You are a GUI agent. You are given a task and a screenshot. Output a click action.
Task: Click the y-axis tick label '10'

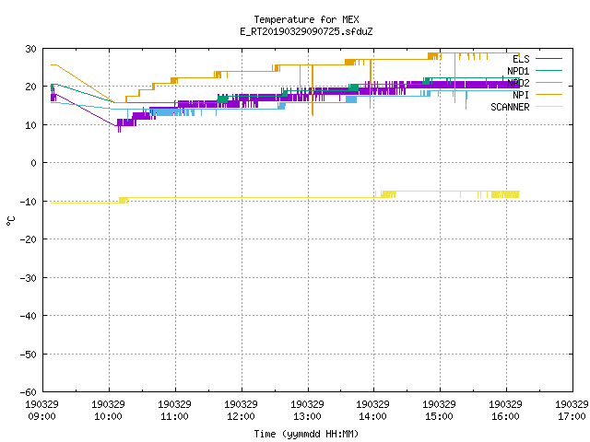click(x=30, y=125)
